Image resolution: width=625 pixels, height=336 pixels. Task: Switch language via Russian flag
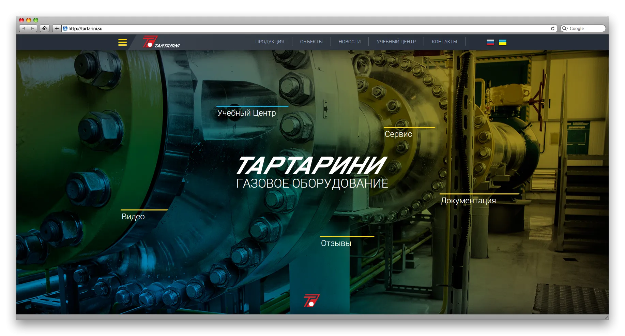coord(490,42)
